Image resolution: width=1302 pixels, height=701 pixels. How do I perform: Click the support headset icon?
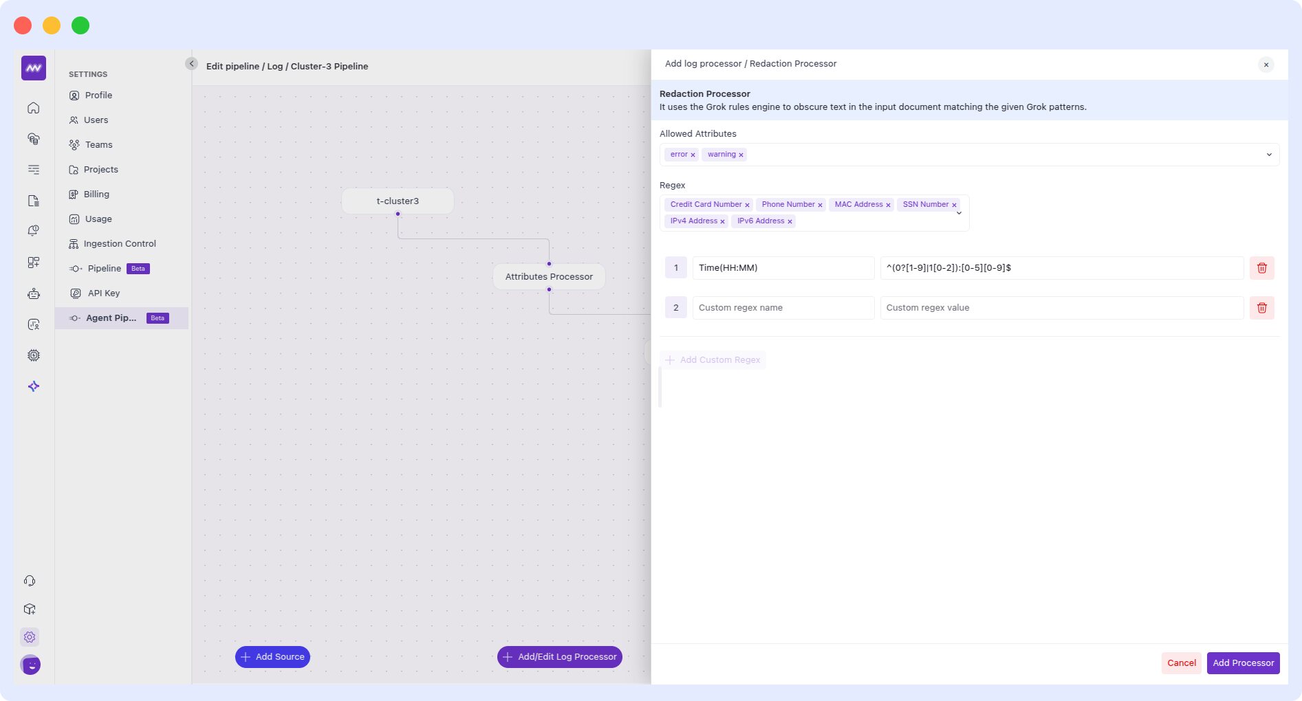[x=30, y=581]
